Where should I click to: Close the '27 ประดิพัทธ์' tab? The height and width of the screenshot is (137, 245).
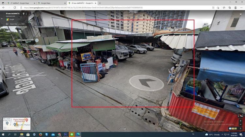tap(35, 3)
